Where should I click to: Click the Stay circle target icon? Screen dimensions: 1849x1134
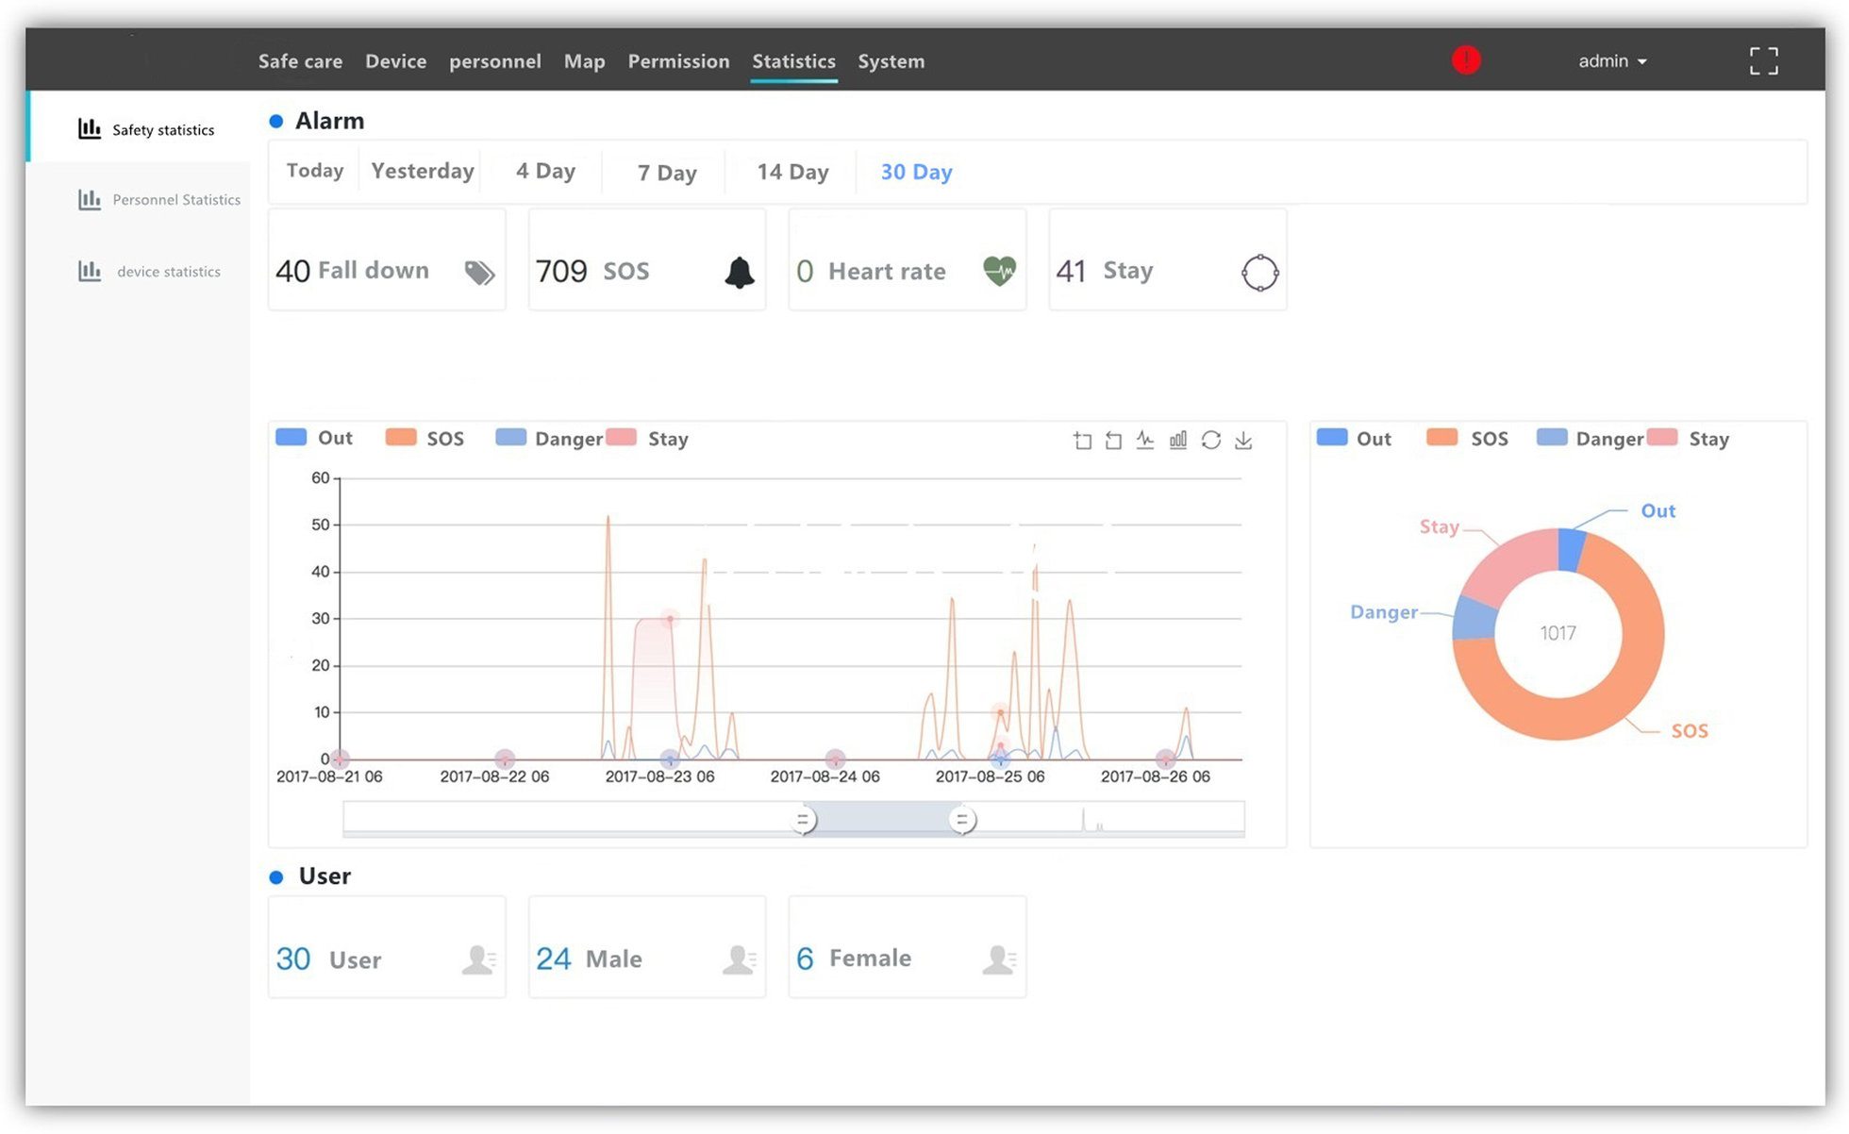1259,273
